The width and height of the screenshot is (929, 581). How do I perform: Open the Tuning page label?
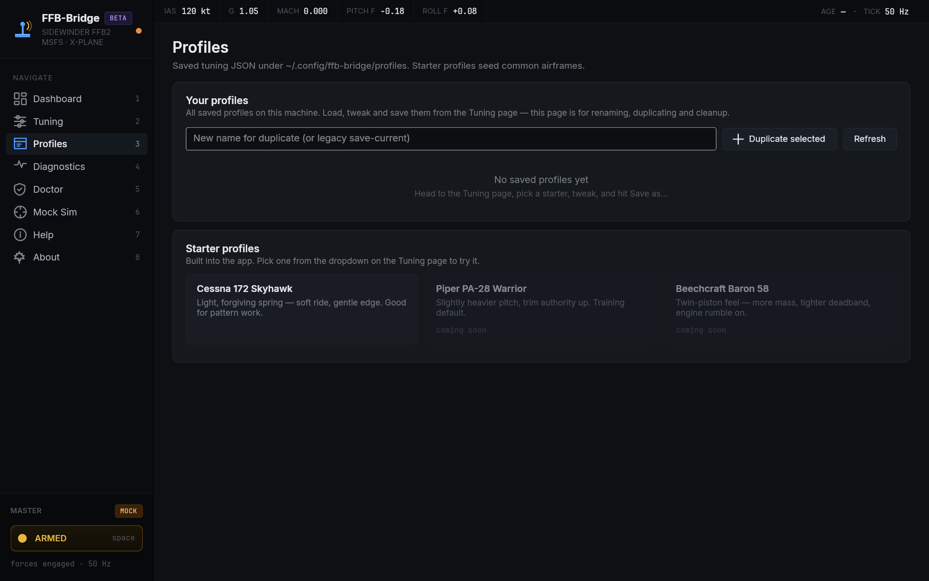(48, 122)
